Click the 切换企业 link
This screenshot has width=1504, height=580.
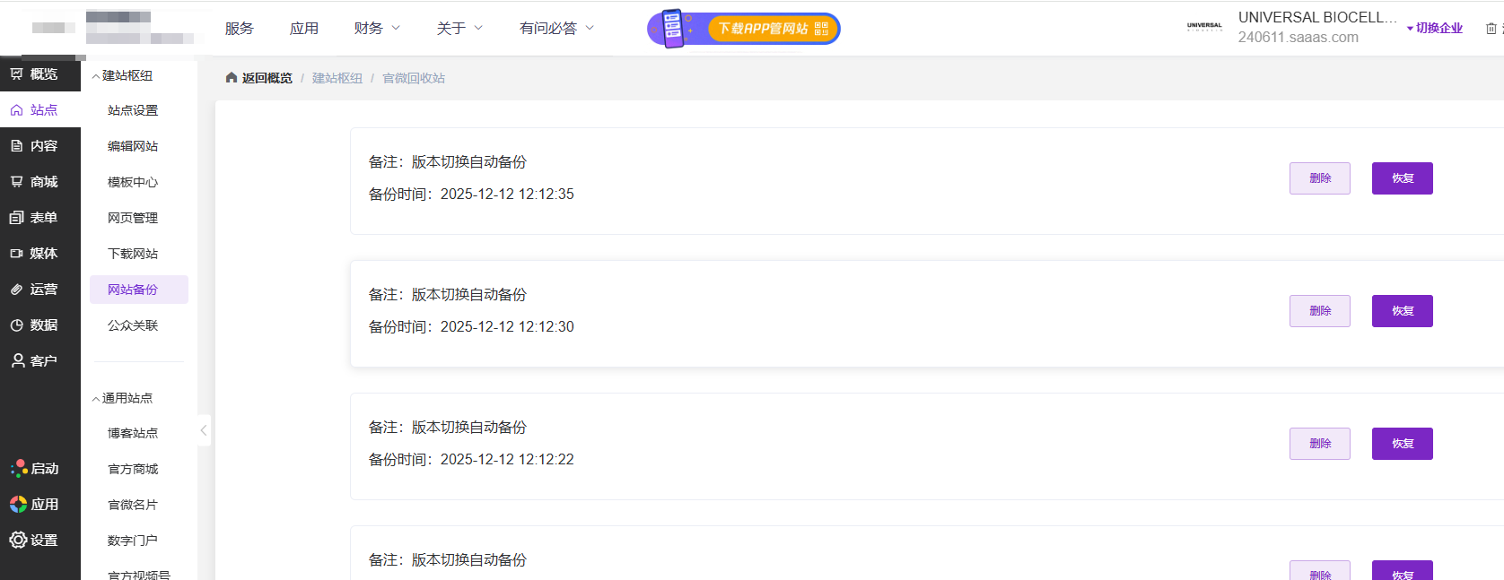[x=1438, y=29]
